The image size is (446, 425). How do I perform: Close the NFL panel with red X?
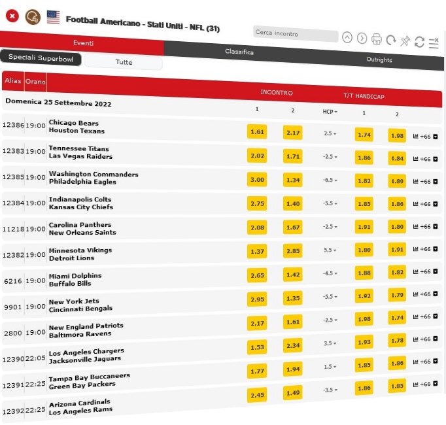pyautogui.click(x=12, y=16)
